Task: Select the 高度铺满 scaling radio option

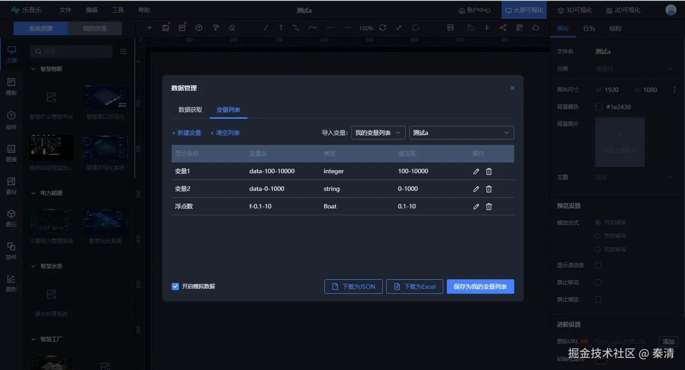Action: point(598,250)
